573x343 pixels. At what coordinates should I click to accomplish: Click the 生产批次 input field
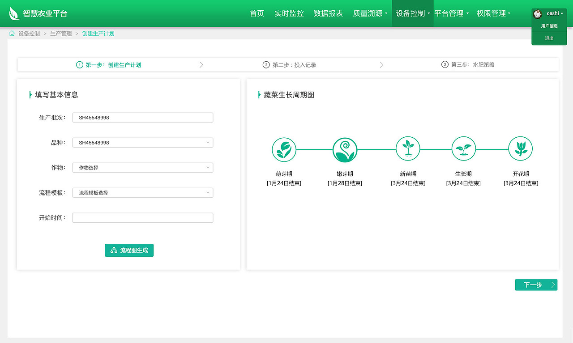(x=143, y=118)
